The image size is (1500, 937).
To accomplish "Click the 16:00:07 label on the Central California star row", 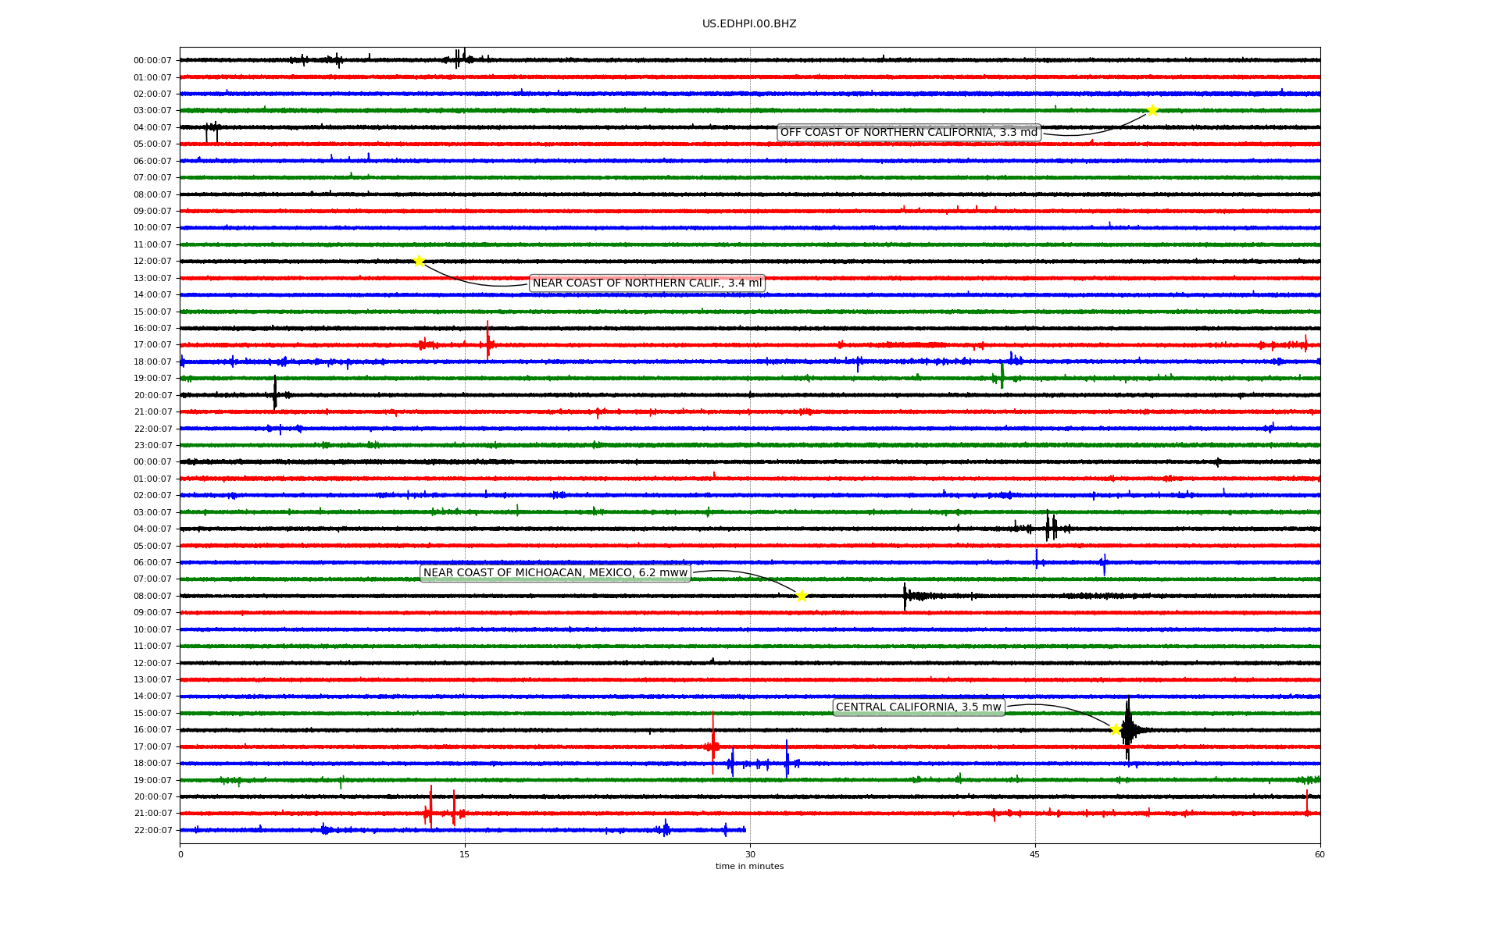I will (152, 730).
